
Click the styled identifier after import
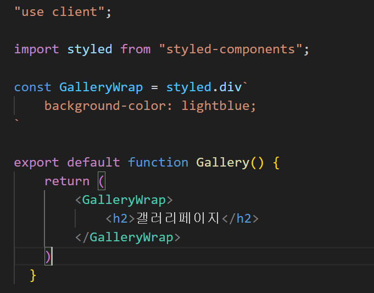(x=90, y=49)
